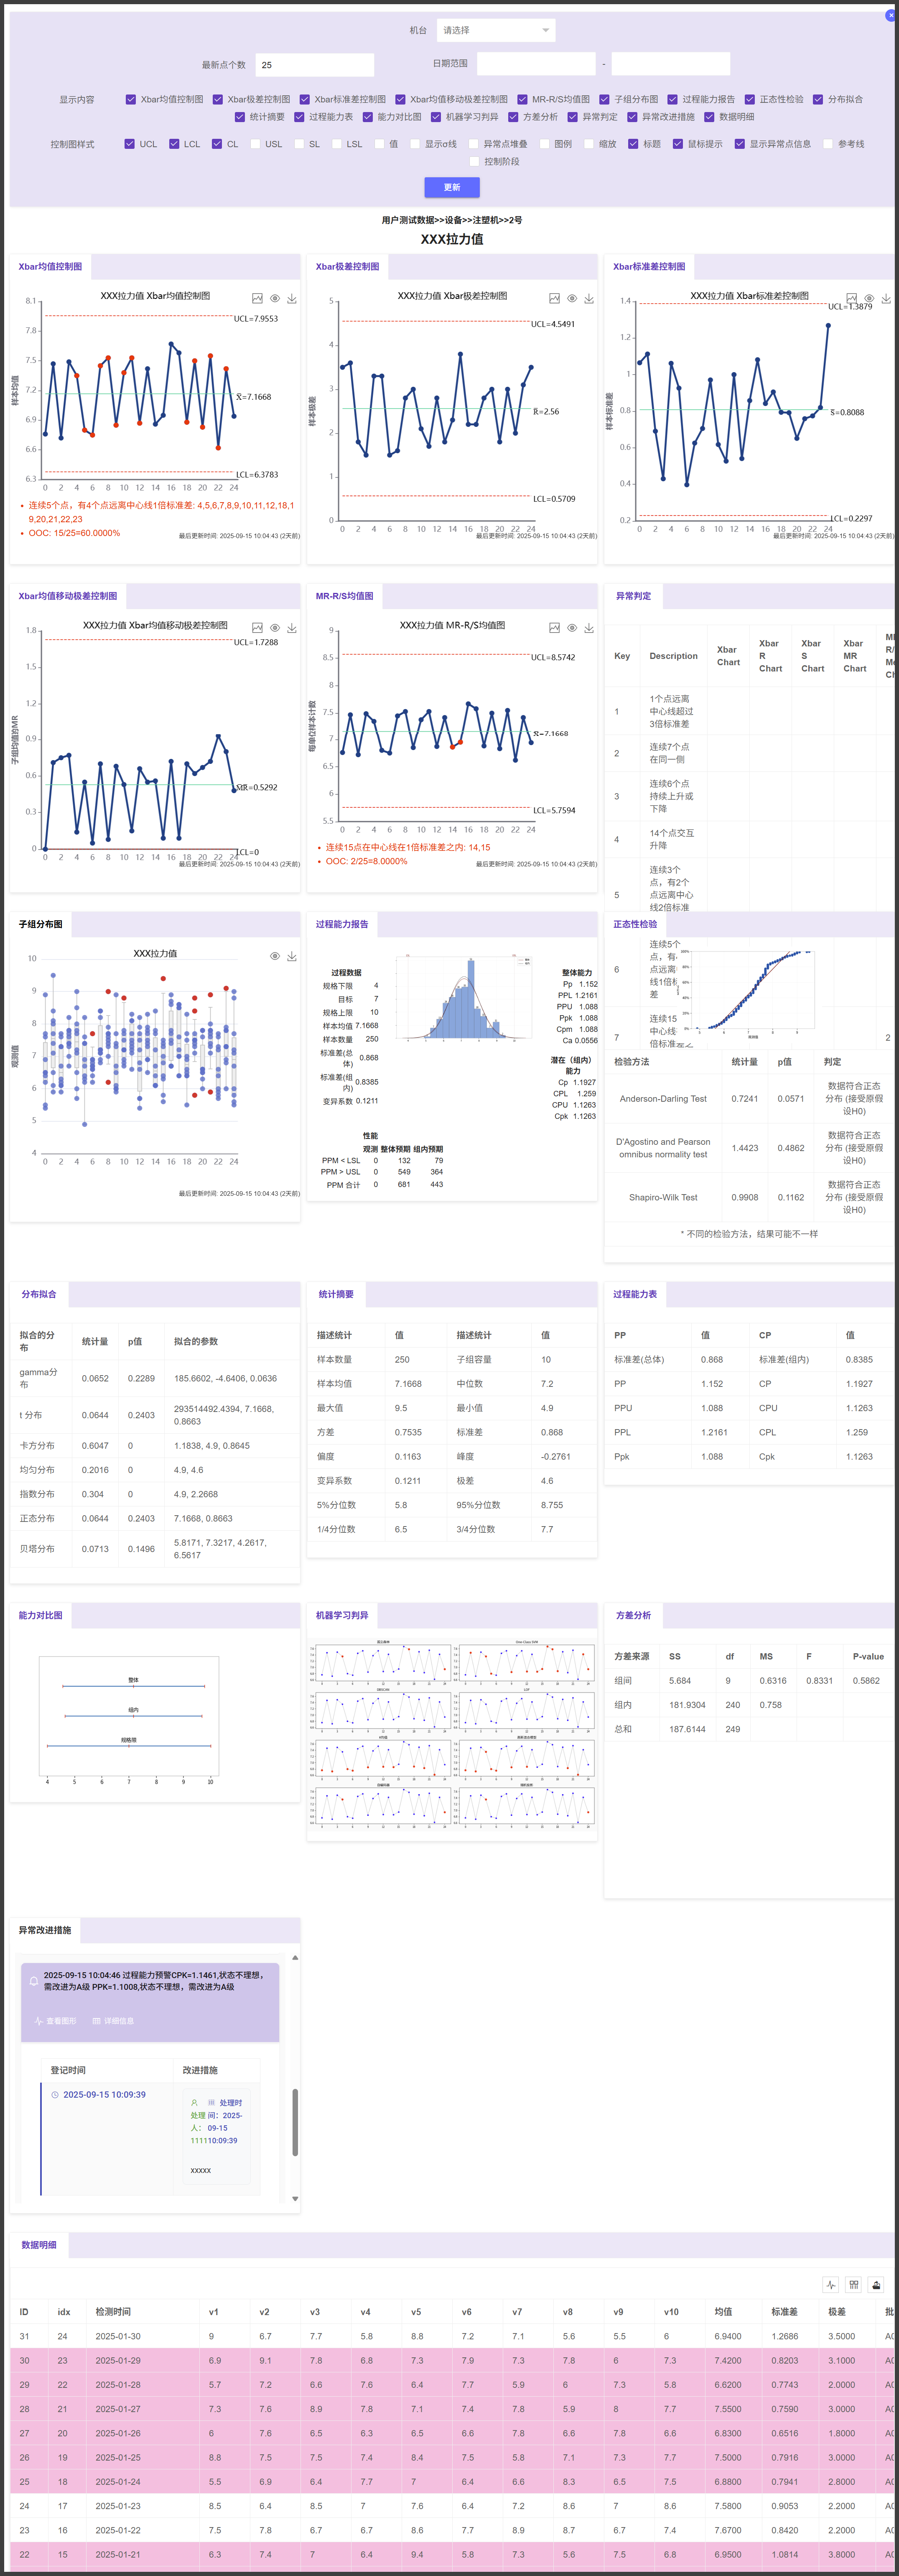Click the image-save icon on Xbar极差控制图
This screenshot has width=899, height=2576.
554,298
